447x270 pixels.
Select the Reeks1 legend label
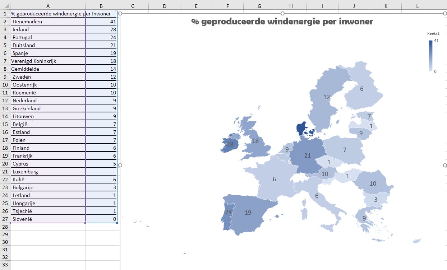point(433,33)
